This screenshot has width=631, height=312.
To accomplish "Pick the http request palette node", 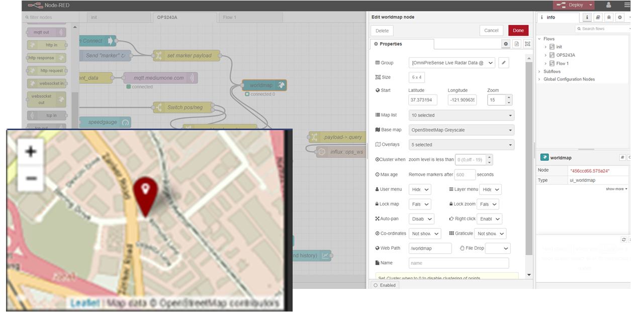I will tap(46, 71).
